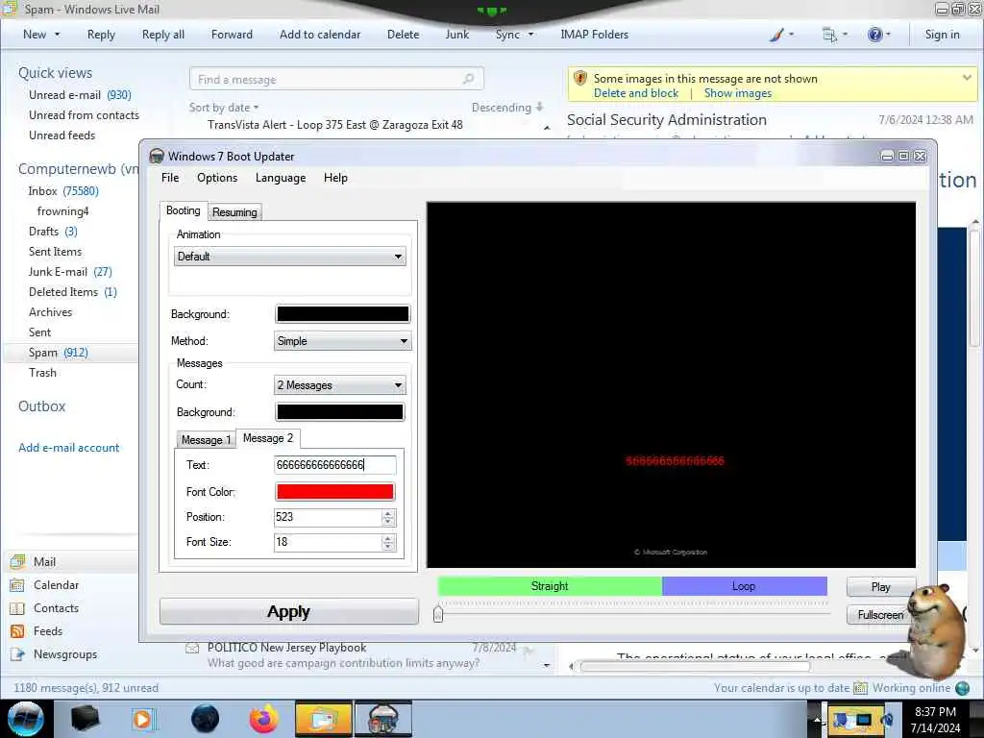Viewport: 984px width, 738px height.
Task: Pick the Messages Background color swatch
Action: [x=340, y=411]
